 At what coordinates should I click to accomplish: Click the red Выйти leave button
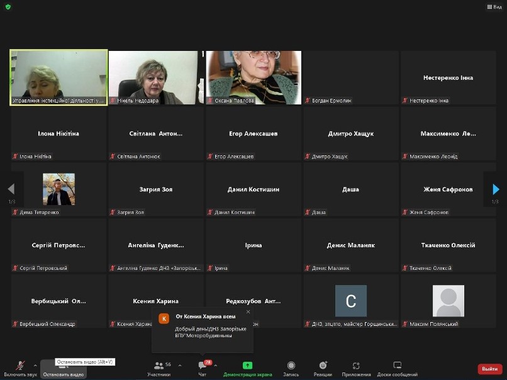tap(489, 369)
